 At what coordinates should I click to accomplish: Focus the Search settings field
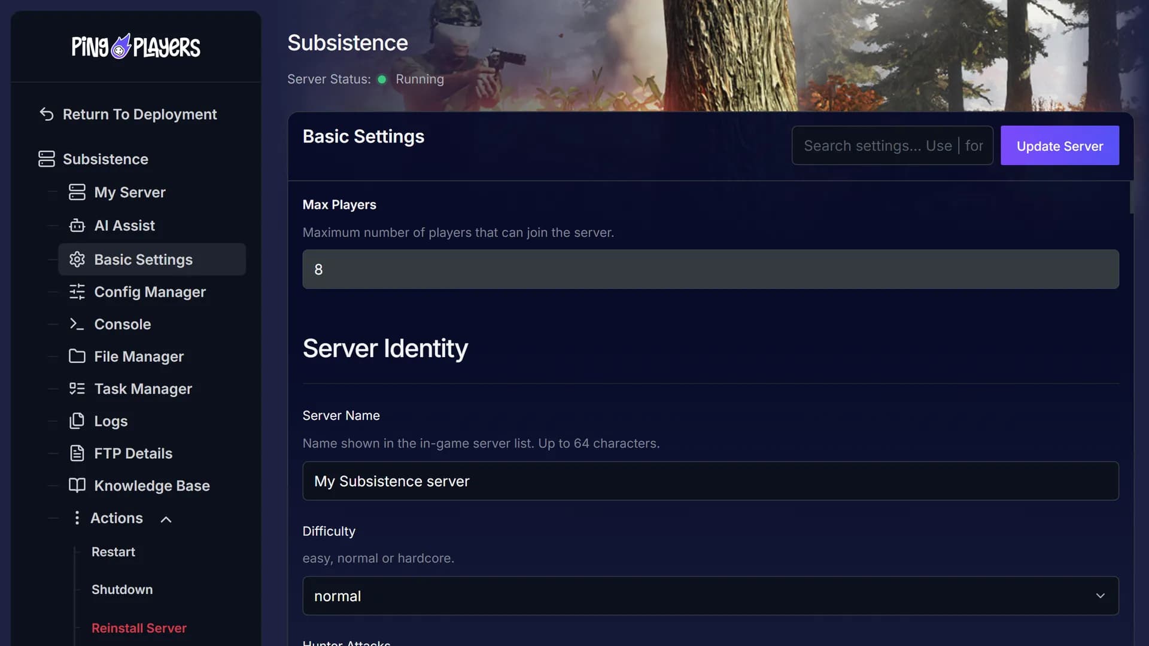click(892, 145)
